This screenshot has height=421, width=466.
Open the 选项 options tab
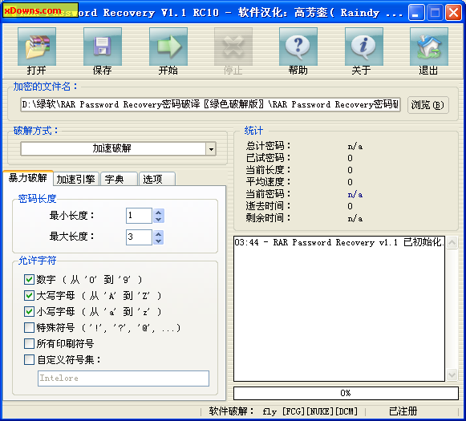point(157,179)
